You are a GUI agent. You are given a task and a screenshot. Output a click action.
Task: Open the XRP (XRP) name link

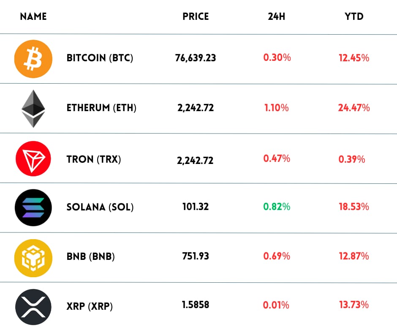(x=90, y=306)
